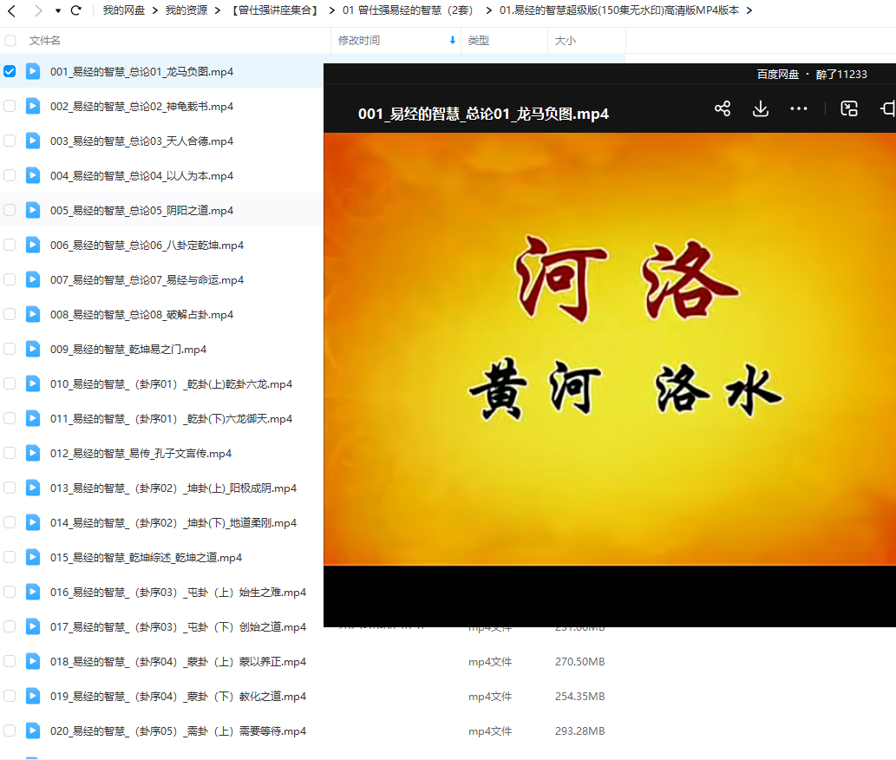Image resolution: width=896 pixels, height=760 pixels.
Task: Click video icon of 001_易经的智慧_总论01
Action: (x=33, y=71)
